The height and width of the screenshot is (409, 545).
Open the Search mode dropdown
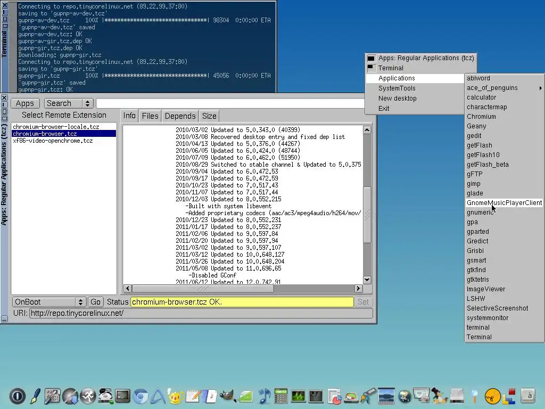69,103
